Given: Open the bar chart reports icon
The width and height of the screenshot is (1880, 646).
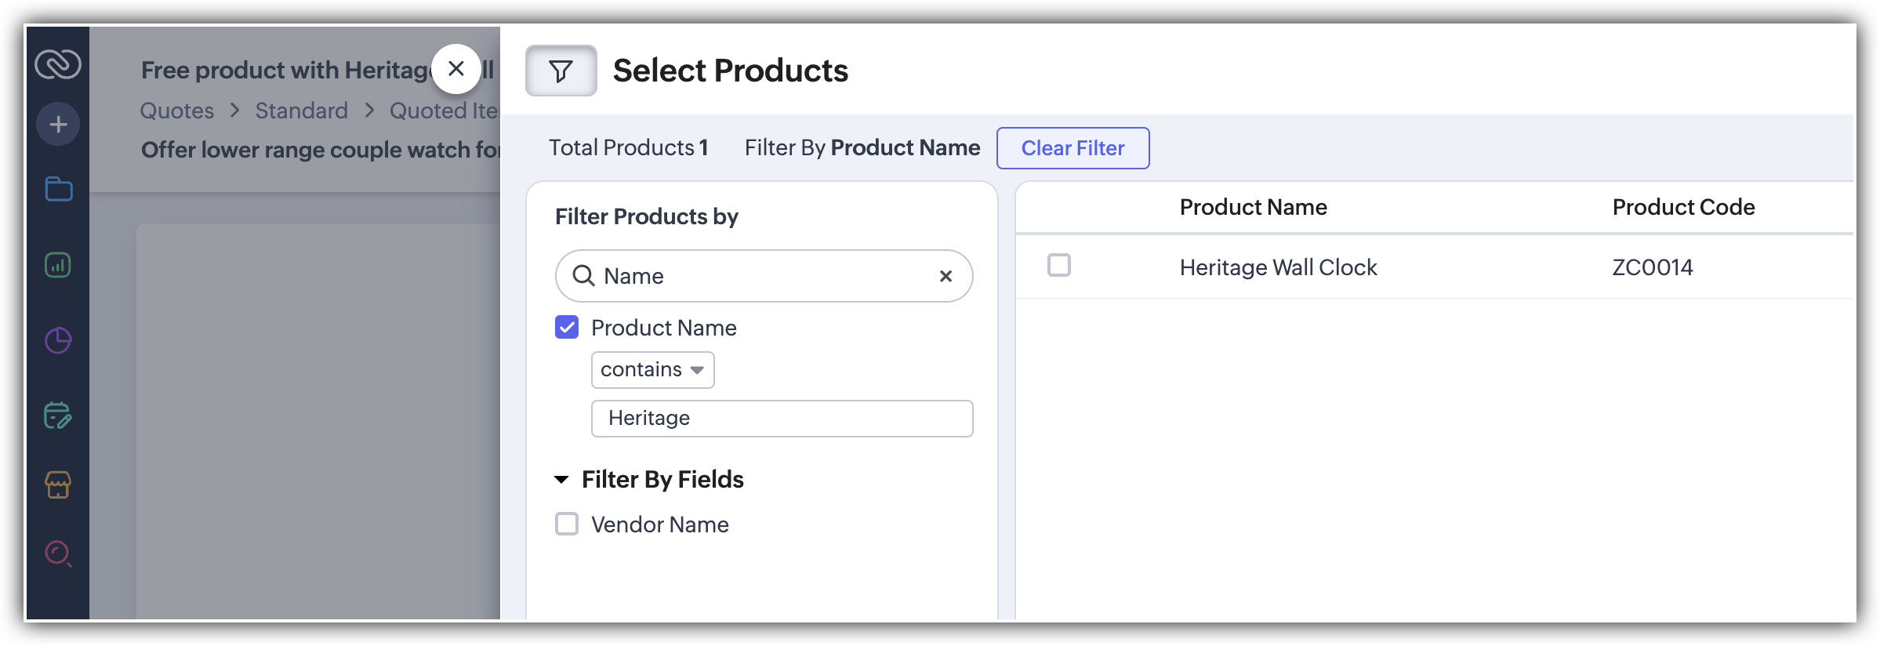Looking at the screenshot, I should (x=58, y=265).
